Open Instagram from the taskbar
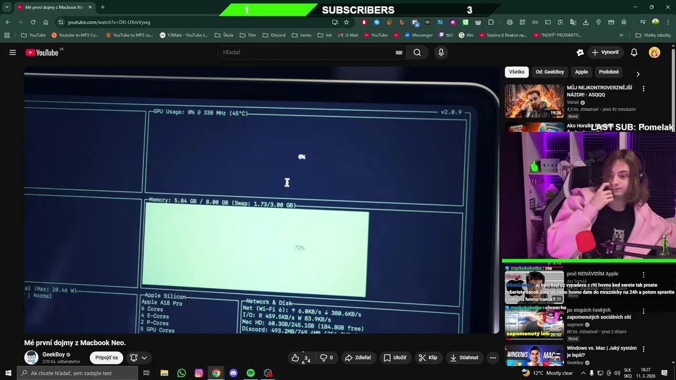This screenshot has width=676, height=380. (199, 373)
